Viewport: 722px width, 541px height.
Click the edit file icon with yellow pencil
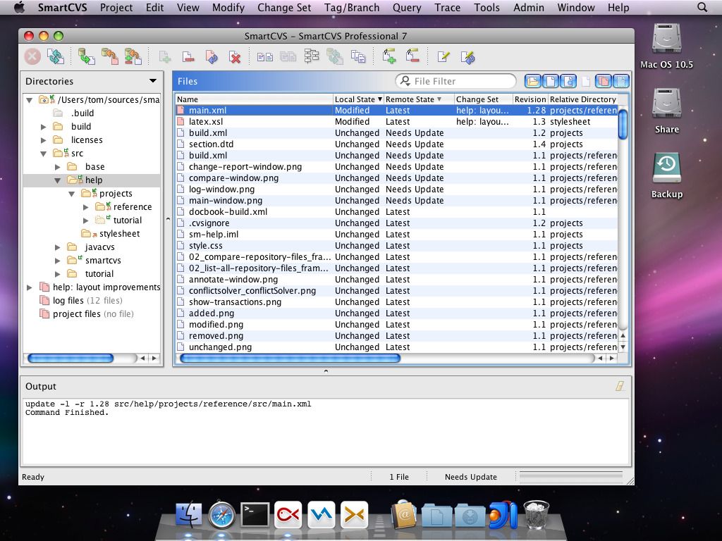[443, 57]
